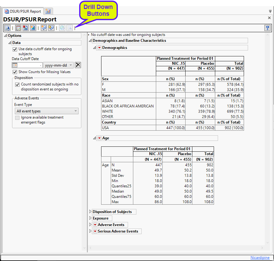Screen dimensions: 274x261
Task: Open the Help question mark icon
Action: (x=267, y=28)
